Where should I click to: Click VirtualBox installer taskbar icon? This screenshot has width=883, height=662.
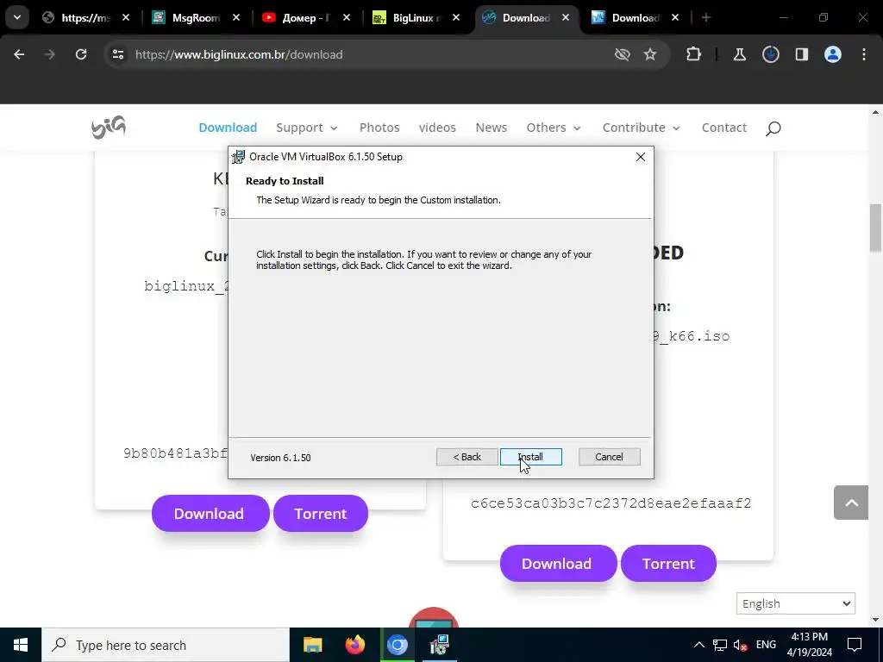[439, 645]
